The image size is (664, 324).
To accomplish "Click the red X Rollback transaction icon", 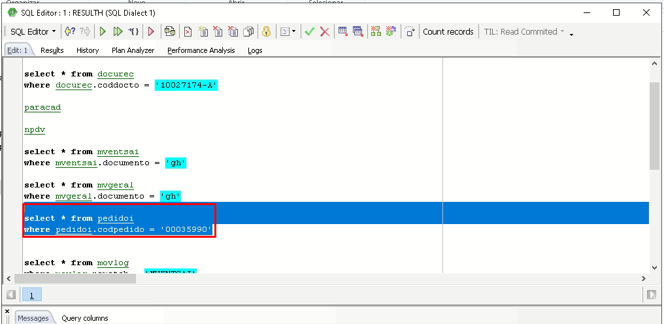I will tap(325, 31).
